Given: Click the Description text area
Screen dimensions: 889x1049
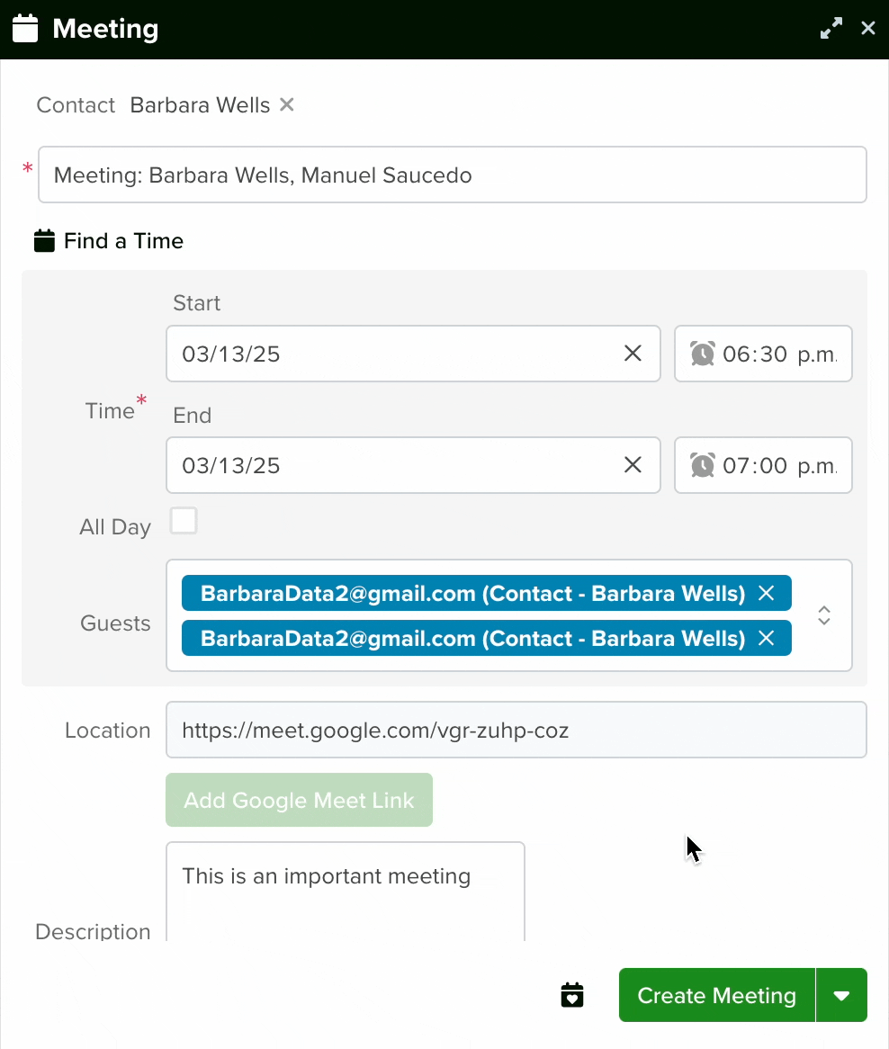Looking at the screenshot, I should 346,892.
